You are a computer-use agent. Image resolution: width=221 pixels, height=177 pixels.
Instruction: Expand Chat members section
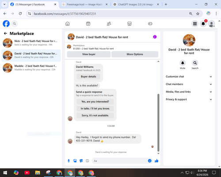(x=189, y=84)
